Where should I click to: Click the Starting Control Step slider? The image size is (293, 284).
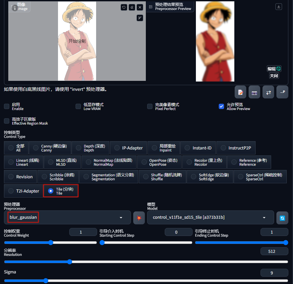click(146, 243)
